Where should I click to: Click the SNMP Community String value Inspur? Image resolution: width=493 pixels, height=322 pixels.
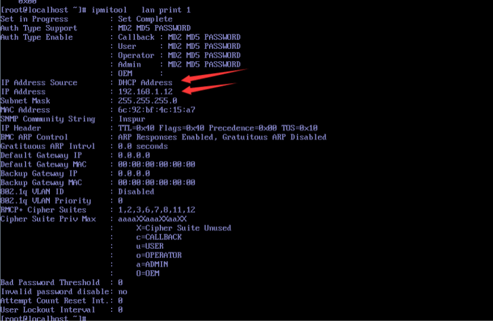pyautogui.click(x=132, y=119)
